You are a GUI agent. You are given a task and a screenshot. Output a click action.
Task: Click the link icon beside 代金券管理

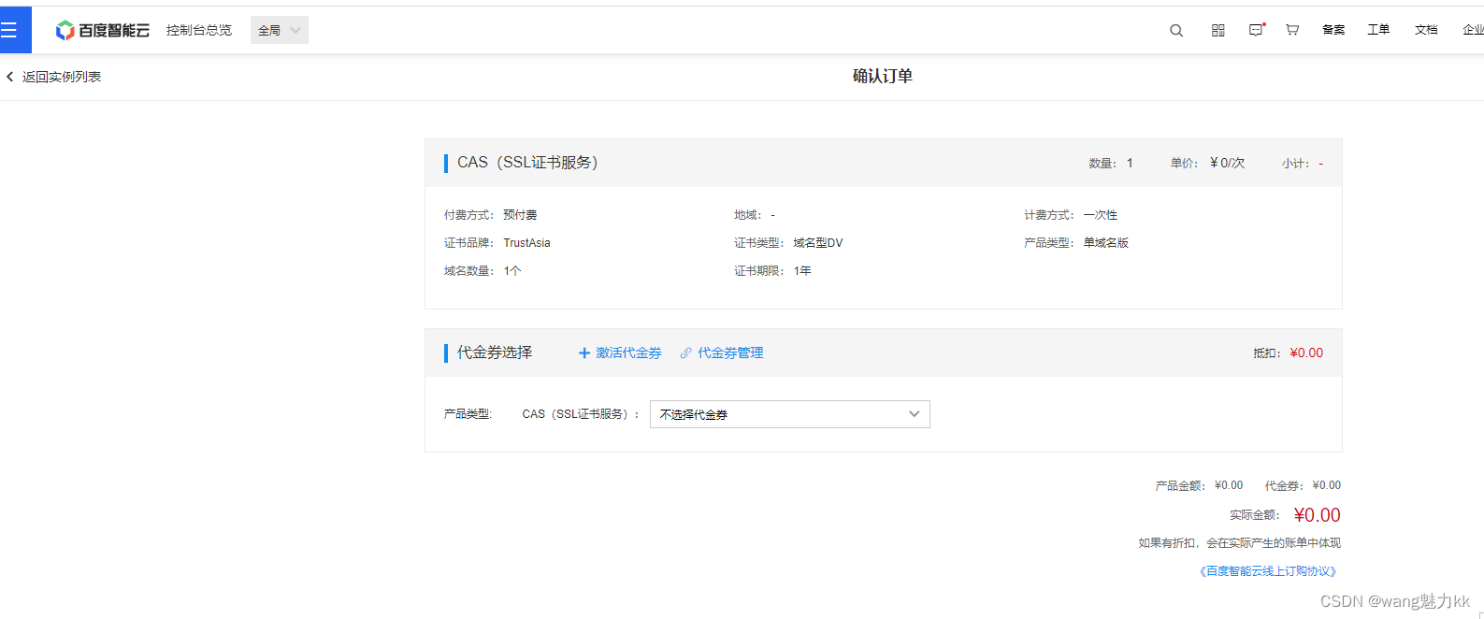coord(686,353)
